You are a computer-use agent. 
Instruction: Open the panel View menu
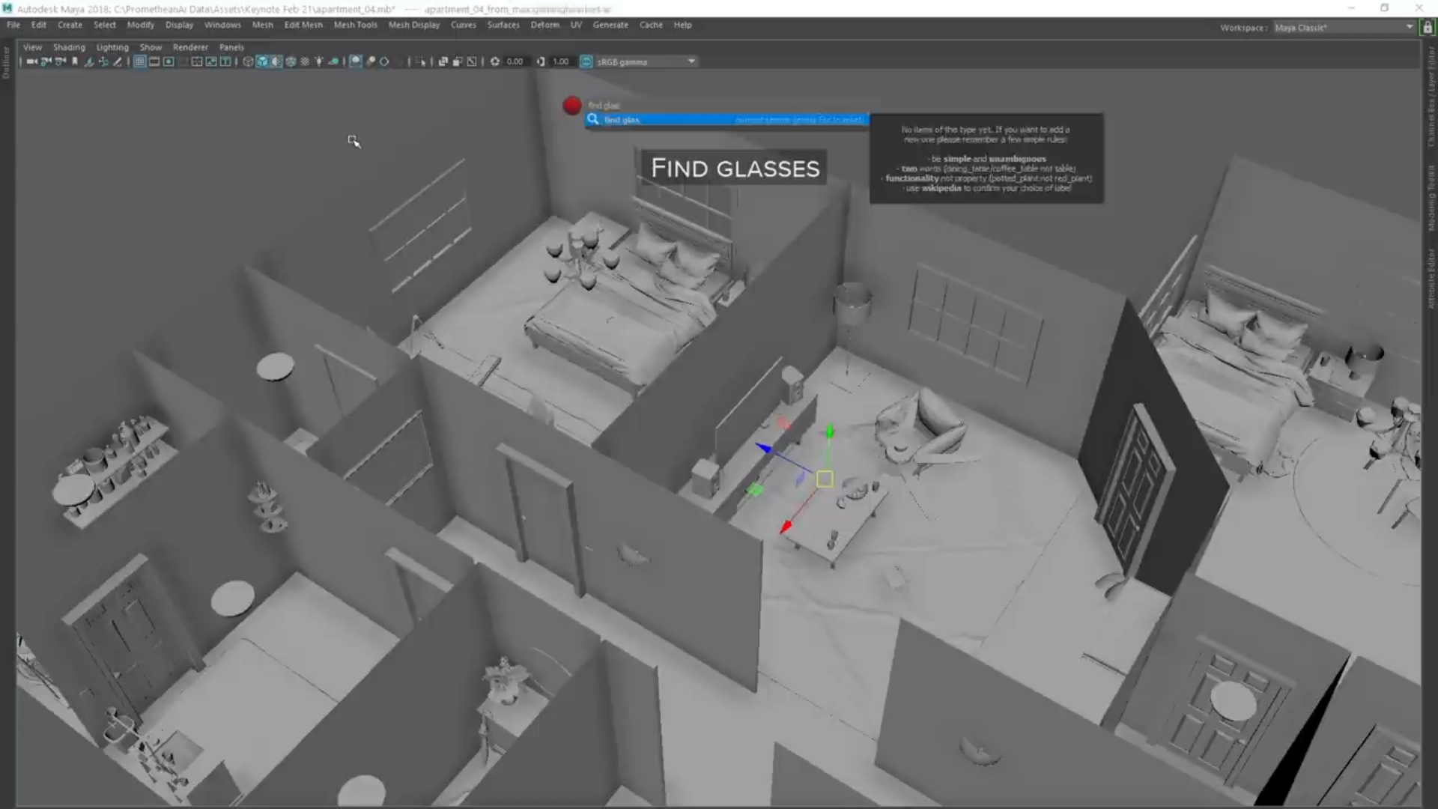pos(32,47)
